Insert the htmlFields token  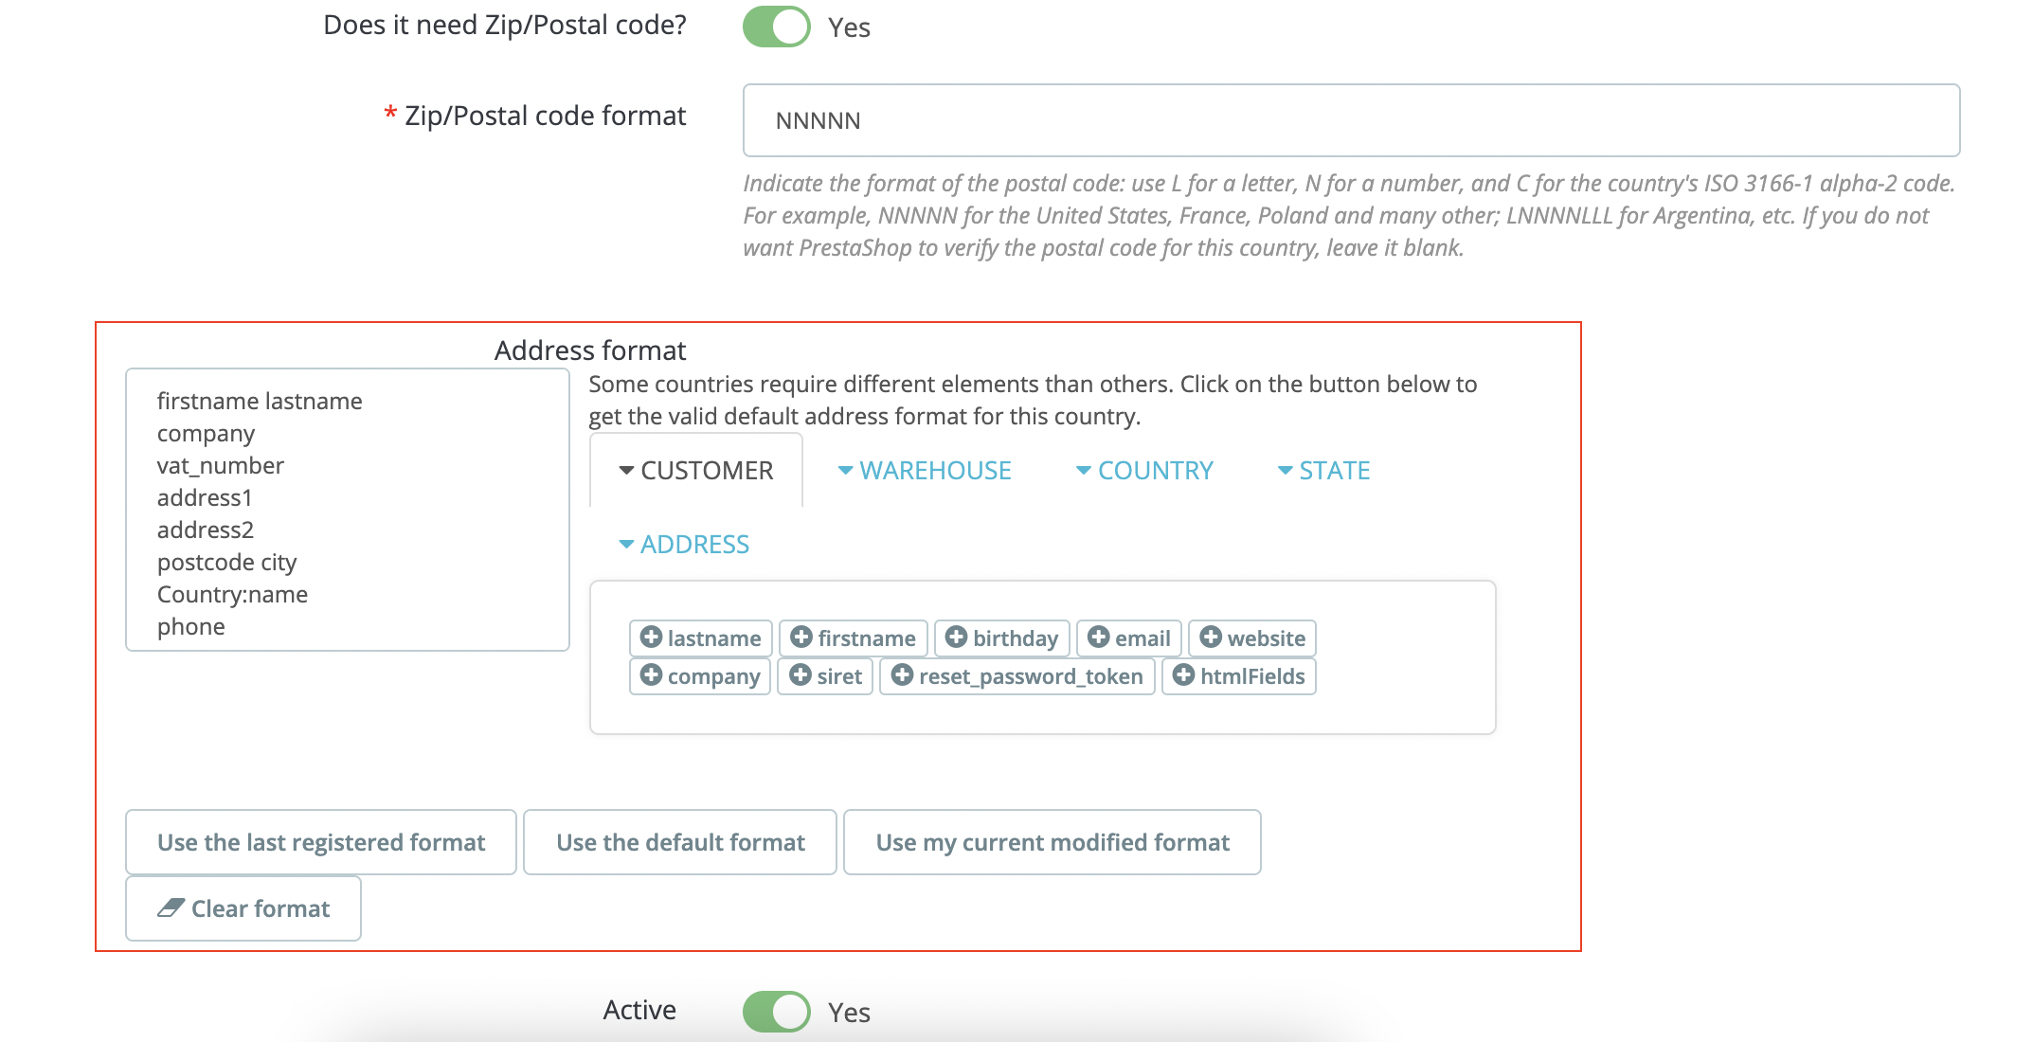pos(1238,675)
